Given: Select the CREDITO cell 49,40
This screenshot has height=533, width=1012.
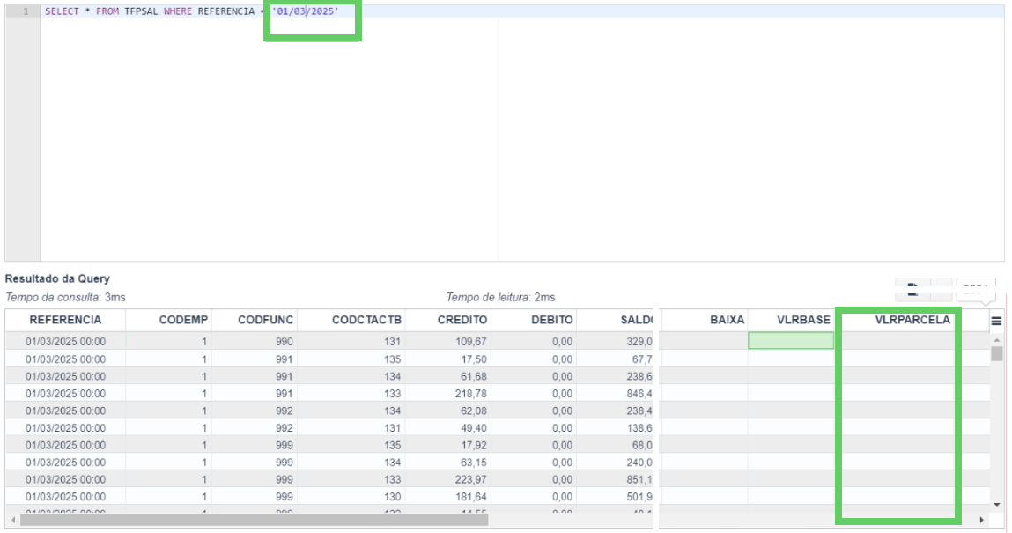Looking at the screenshot, I should 448,428.
